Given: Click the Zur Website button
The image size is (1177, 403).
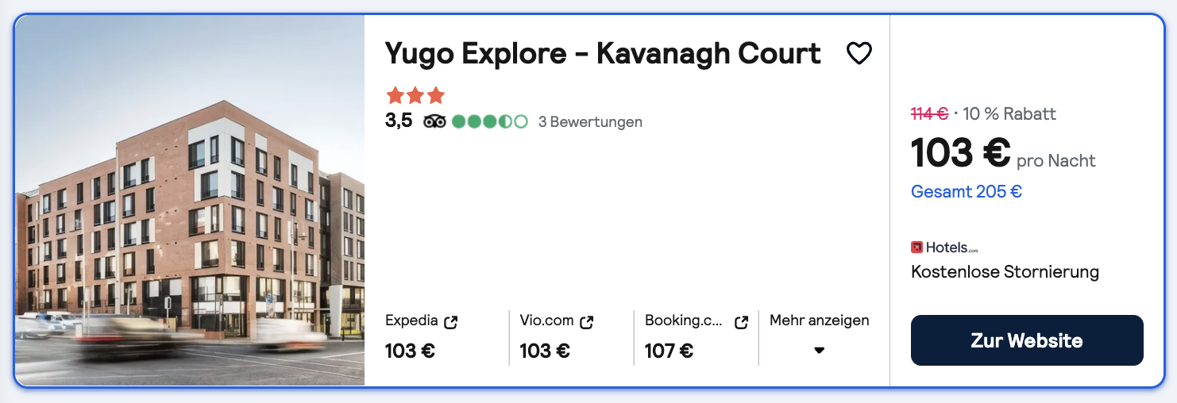Looking at the screenshot, I should [x=1027, y=340].
